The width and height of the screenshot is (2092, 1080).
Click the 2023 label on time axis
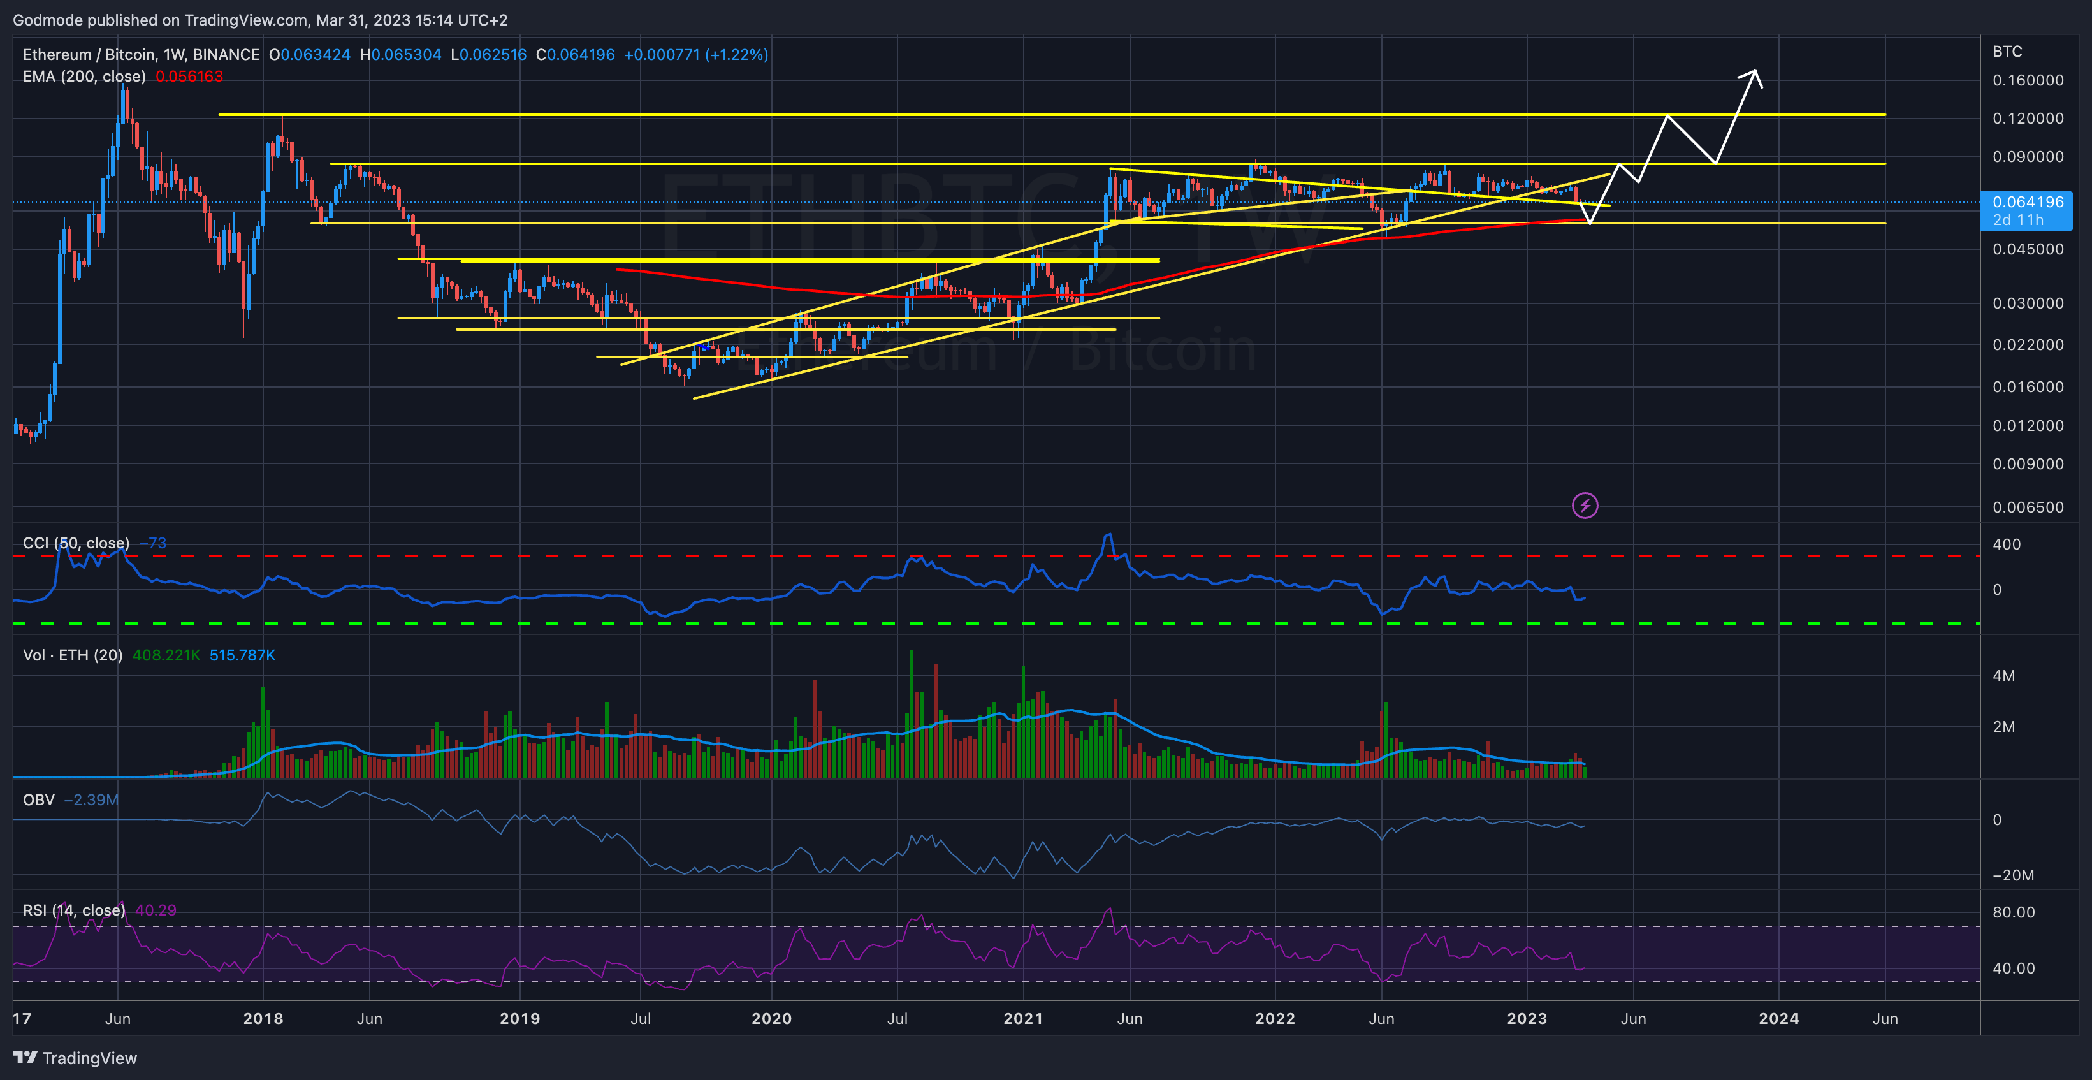click(1527, 1018)
